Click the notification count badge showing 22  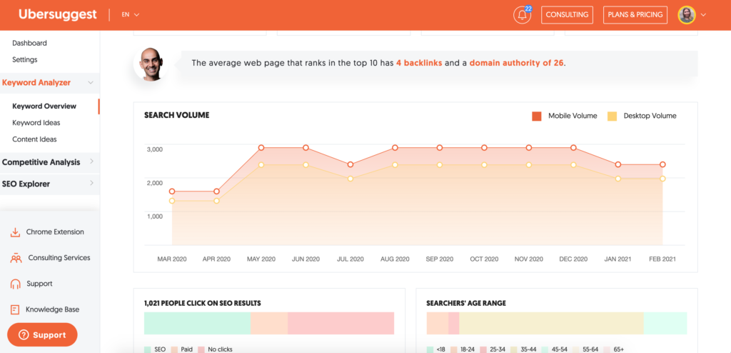tap(528, 9)
